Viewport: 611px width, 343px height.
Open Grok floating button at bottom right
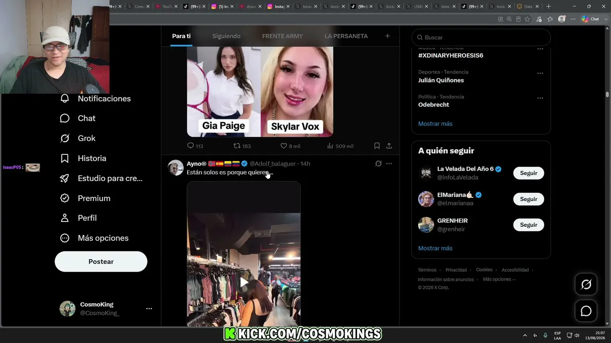[x=586, y=285]
